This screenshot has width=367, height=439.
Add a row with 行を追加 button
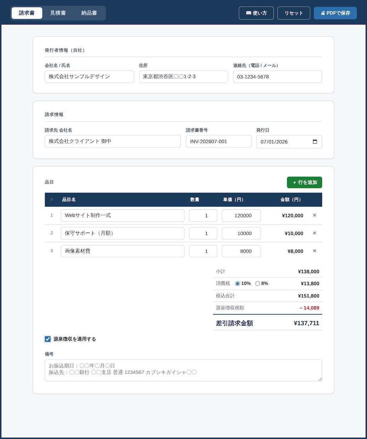[304, 182]
